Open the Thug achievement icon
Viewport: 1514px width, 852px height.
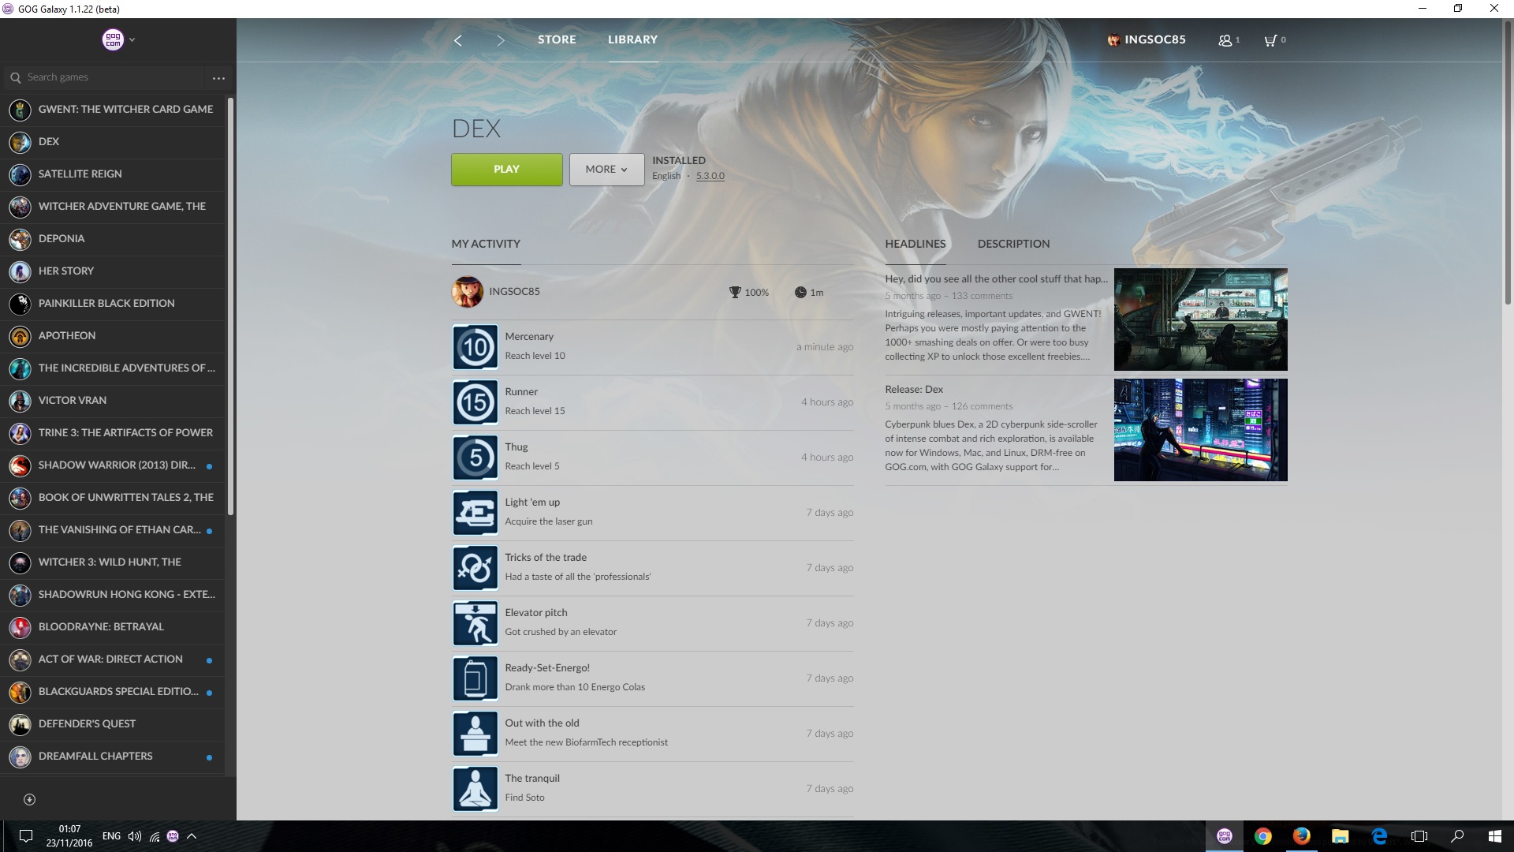point(475,458)
